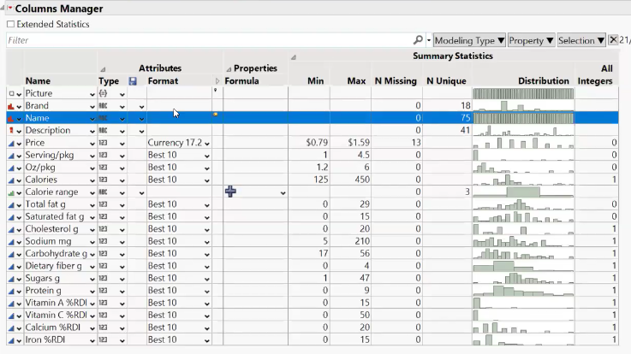The width and height of the screenshot is (631, 354).
Task: Click the save disk icon in header
Action: pyautogui.click(x=133, y=81)
